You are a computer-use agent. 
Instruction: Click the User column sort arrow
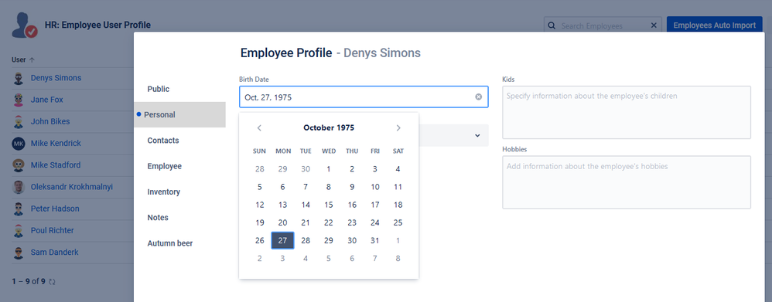32,60
